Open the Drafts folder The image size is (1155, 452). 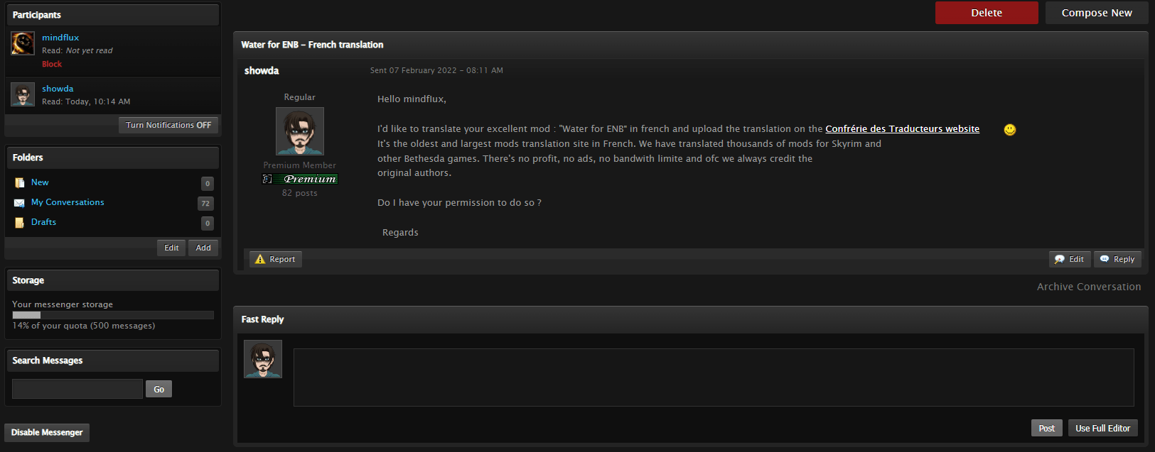[43, 222]
